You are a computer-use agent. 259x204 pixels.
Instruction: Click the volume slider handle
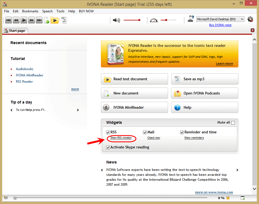coord(139,20)
